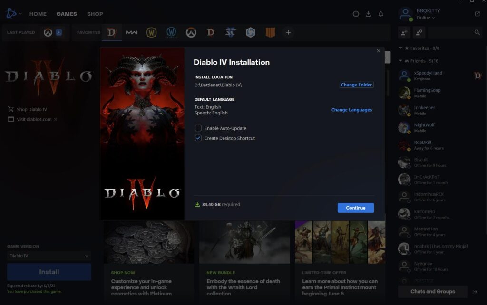Open World of Warcraft favorites icon

tap(151, 32)
